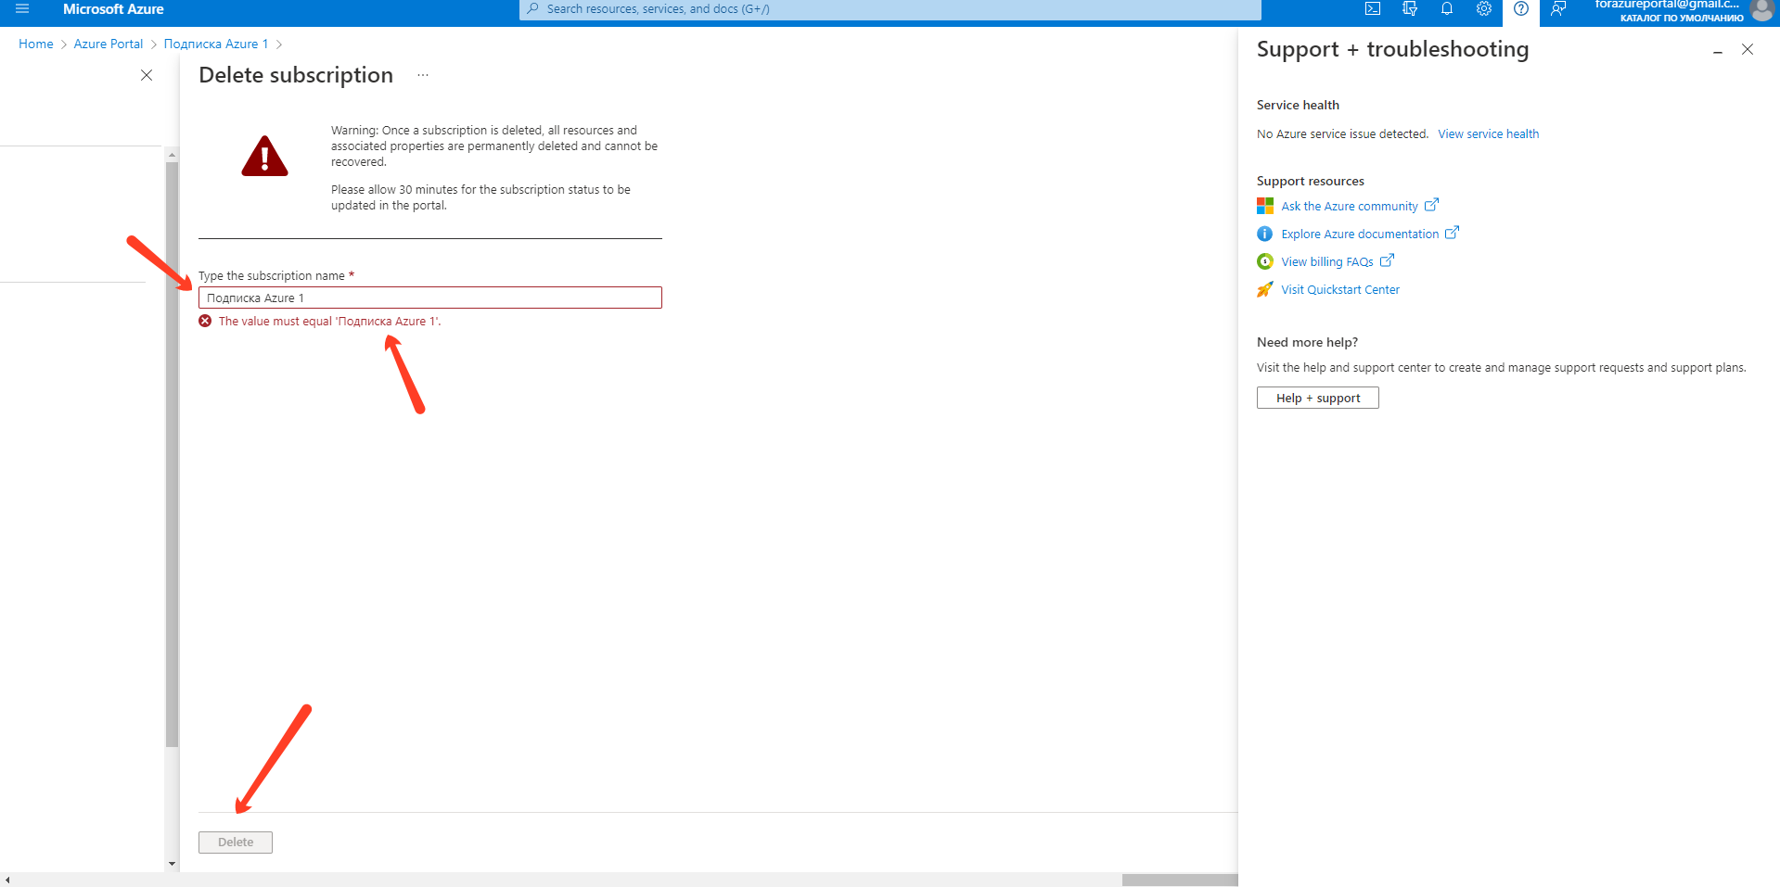Visit Quickstart Center
This screenshot has height=887, width=1780.
coord(1339,289)
